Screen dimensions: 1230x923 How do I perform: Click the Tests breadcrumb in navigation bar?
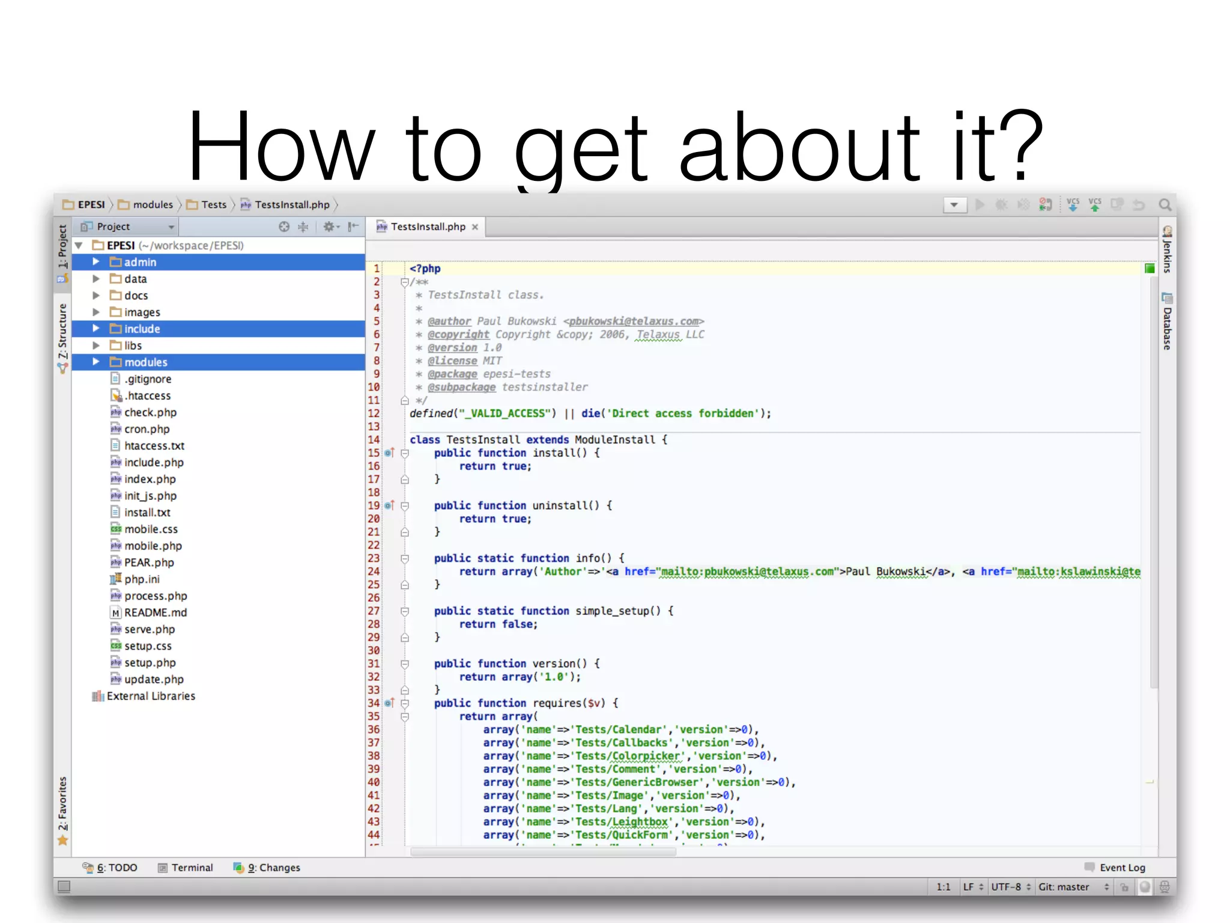[213, 205]
